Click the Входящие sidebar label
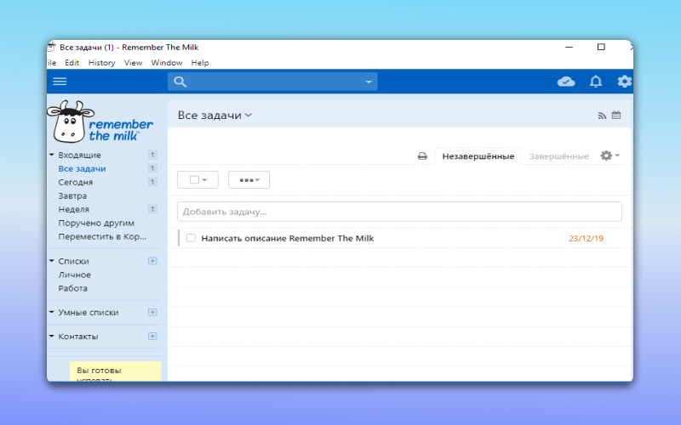 [x=79, y=155]
